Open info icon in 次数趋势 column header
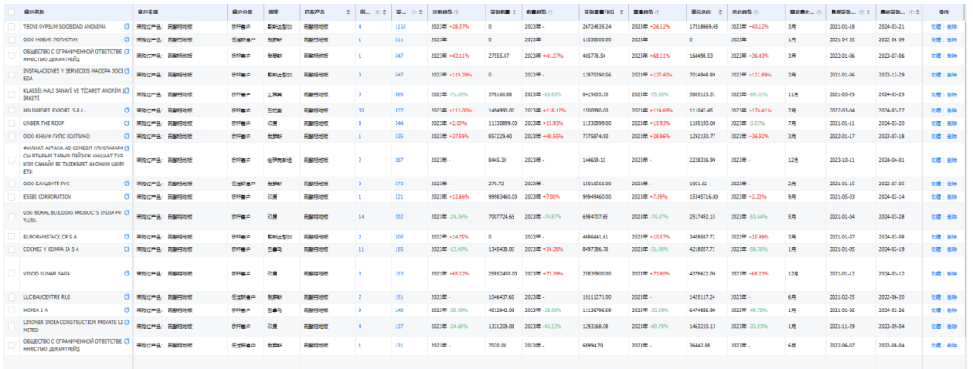 tap(456, 12)
